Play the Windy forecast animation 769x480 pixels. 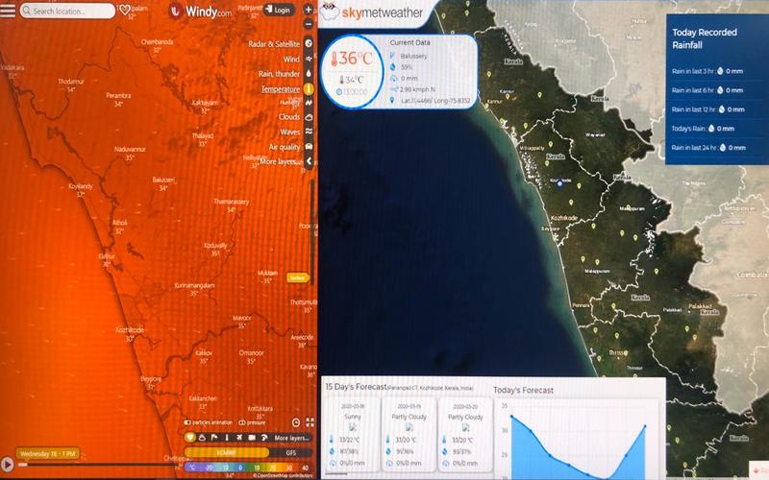[7, 464]
